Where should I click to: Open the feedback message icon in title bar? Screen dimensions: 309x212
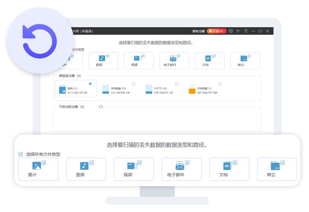[231, 31]
